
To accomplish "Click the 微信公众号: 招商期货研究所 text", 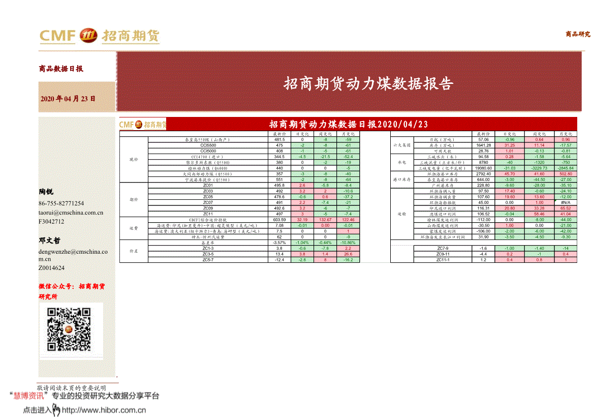I will (72, 291).
